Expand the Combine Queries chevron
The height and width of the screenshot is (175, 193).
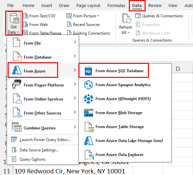point(75,127)
